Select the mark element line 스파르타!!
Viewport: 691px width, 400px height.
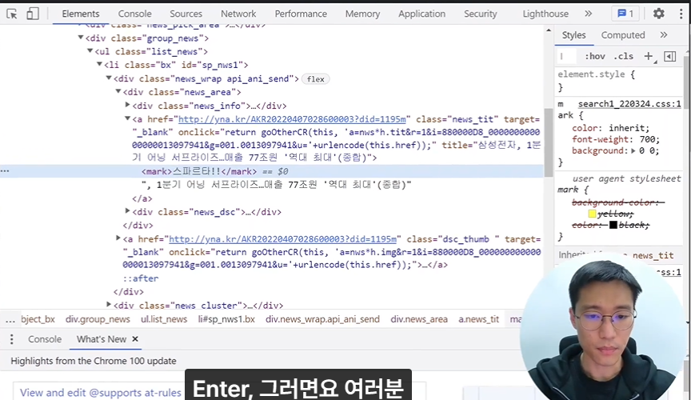tap(199, 171)
